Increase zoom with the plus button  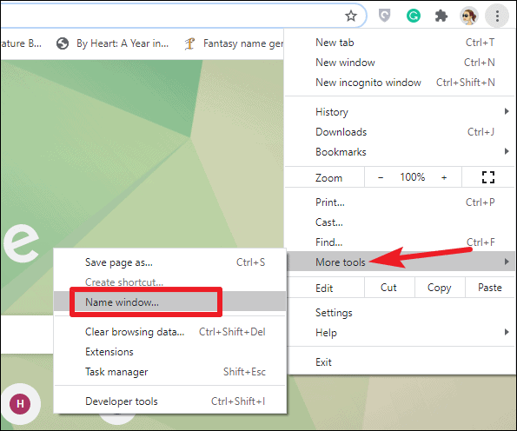[x=444, y=177]
